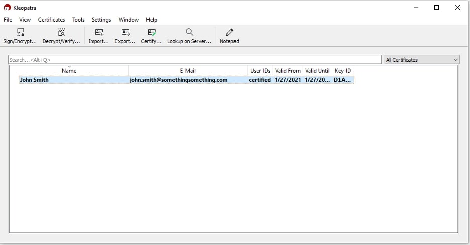The height and width of the screenshot is (245, 470).
Task: Open the Sign/Encrypt tool
Action: click(20, 36)
